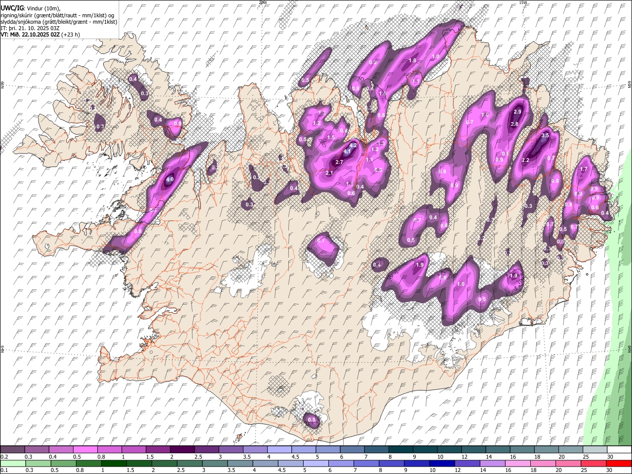
Task: Click the "rigning/skúrir" description line in header
Action: click(57, 15)
